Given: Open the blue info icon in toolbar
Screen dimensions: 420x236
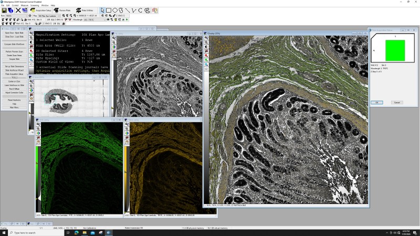Looking at the screenshot, I should (10, 10).
